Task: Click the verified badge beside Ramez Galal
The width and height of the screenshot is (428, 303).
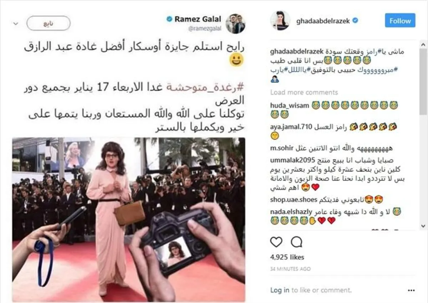Action: (169, 19)
